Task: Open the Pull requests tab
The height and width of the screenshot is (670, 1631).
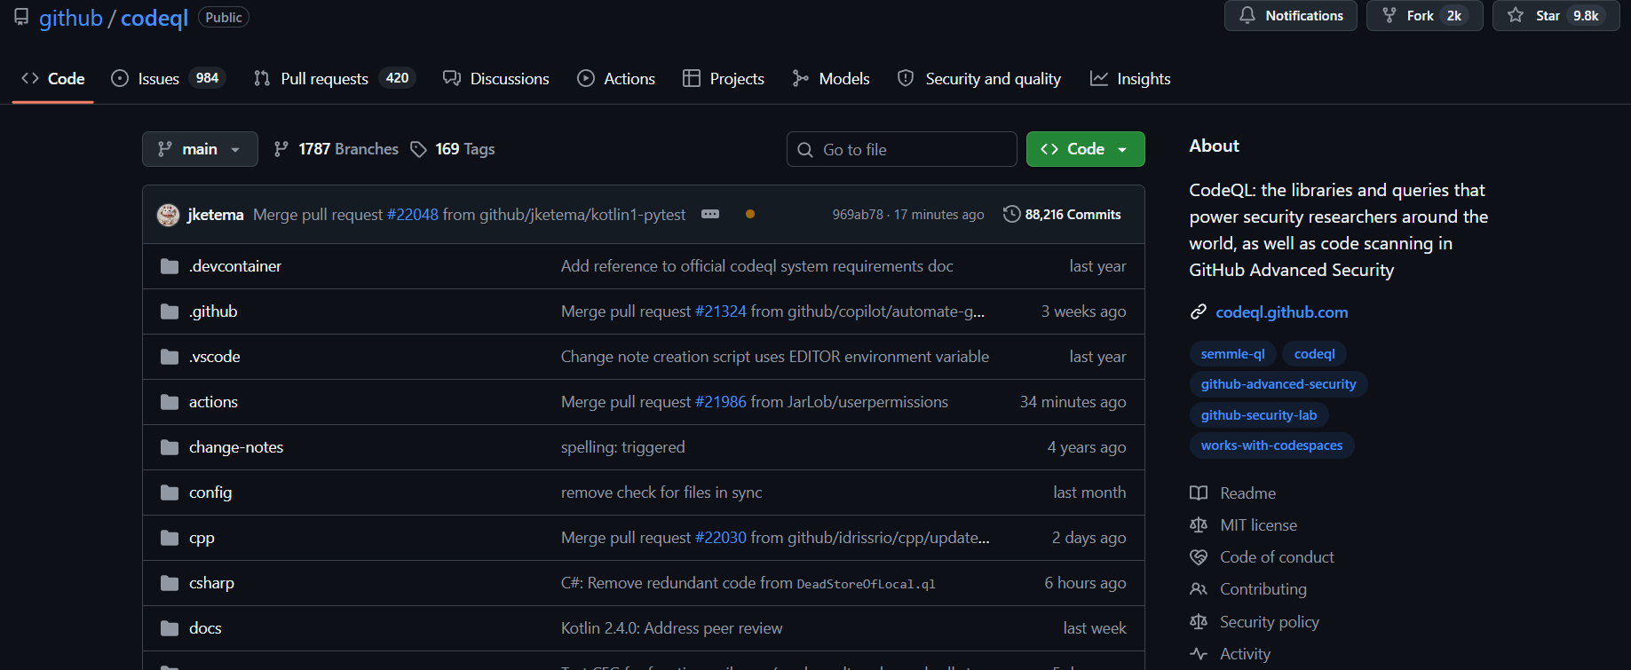Action: [x=334, y=79]
